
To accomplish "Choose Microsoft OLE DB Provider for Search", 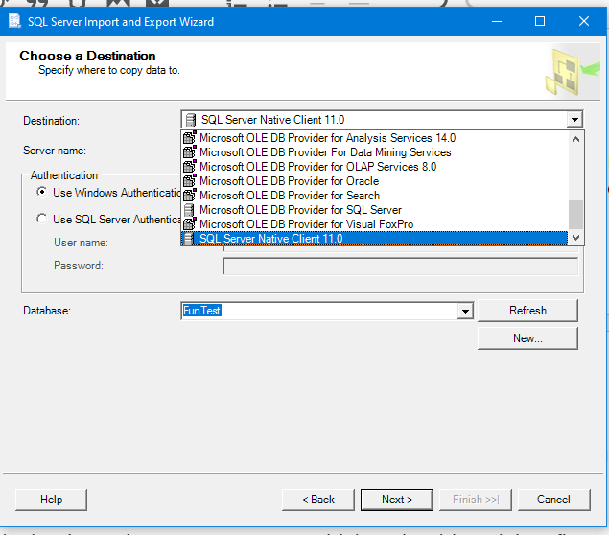I will click(375, 196).
